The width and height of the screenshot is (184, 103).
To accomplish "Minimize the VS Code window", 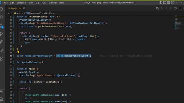I will coord(177,3).
